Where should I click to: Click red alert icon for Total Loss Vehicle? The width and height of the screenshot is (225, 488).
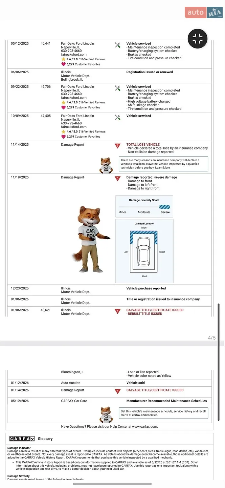point(118,146)
